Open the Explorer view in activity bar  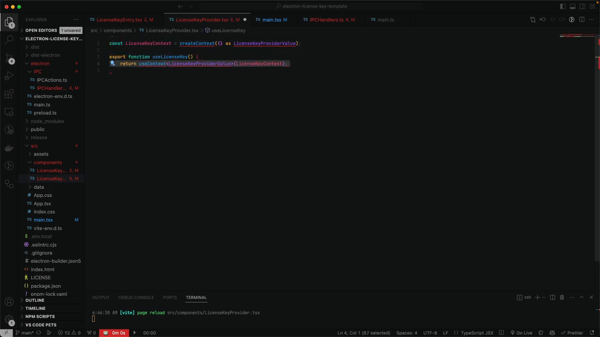pyautogui.click(x=9, y=22)
